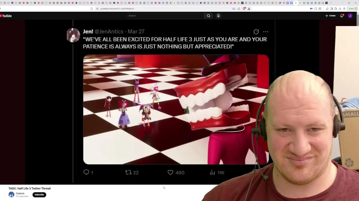Start voice search with microphone icon
Screen dimensions: 359x201
click(218, 16)
